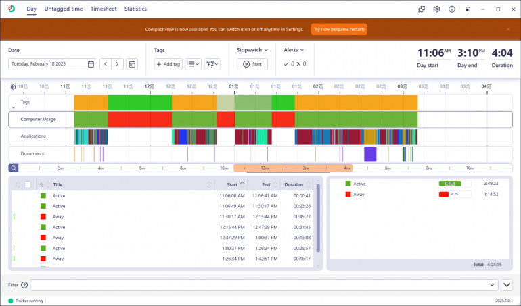Click the Add tag button
Image resolution: width=521 pixels, height=306 pixels.
pos(168,64)
